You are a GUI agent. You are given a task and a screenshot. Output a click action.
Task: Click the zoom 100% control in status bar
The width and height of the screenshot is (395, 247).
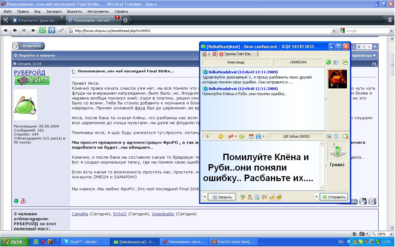[381, 234]
